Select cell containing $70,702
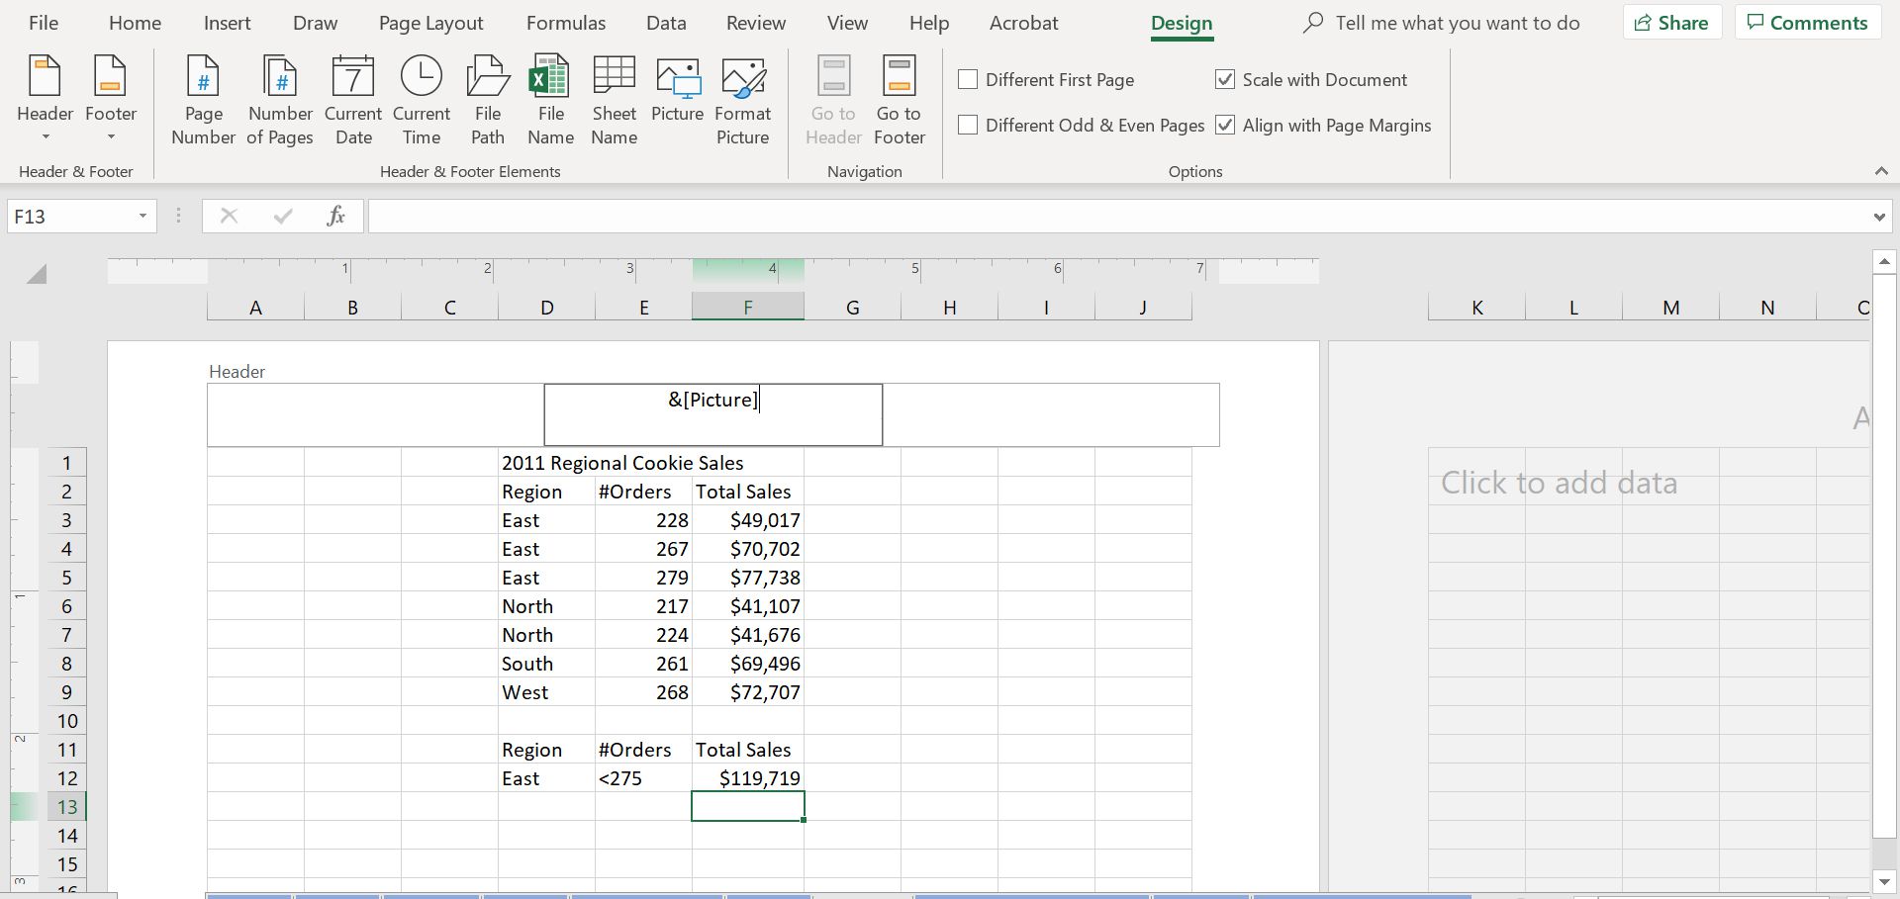Image resolution: width=1900 pixels, height=899 pixels. (748, 549)
